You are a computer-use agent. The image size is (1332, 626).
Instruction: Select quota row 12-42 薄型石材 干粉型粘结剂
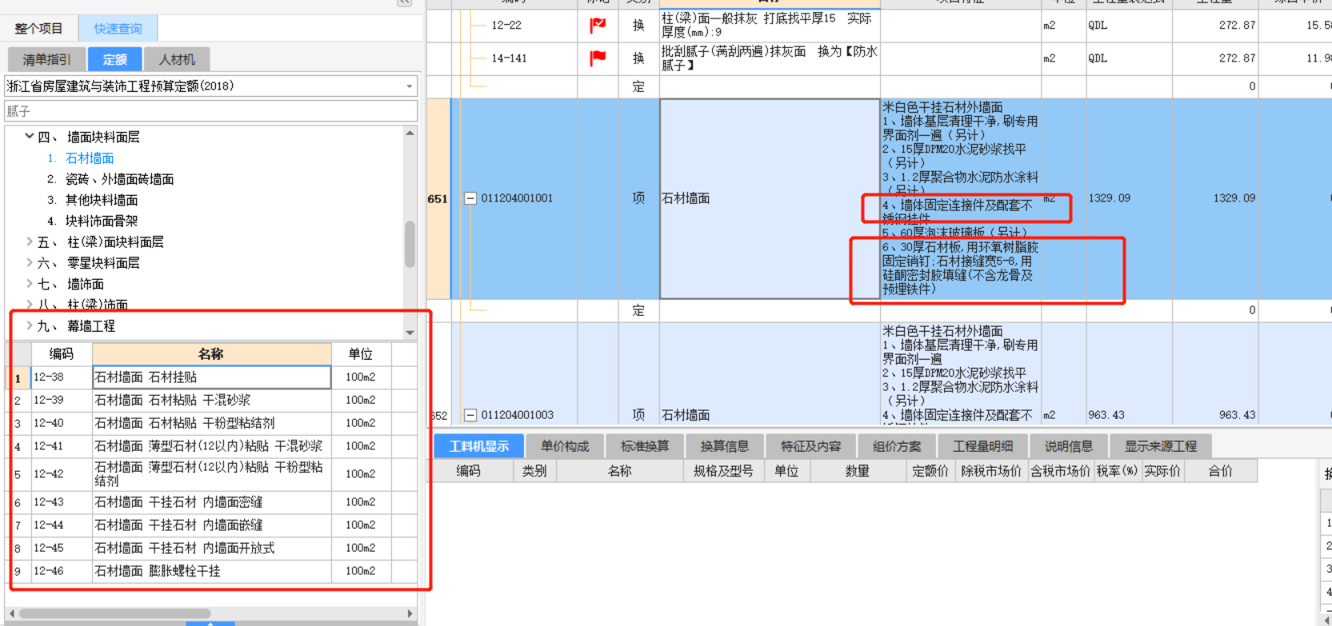212,474
